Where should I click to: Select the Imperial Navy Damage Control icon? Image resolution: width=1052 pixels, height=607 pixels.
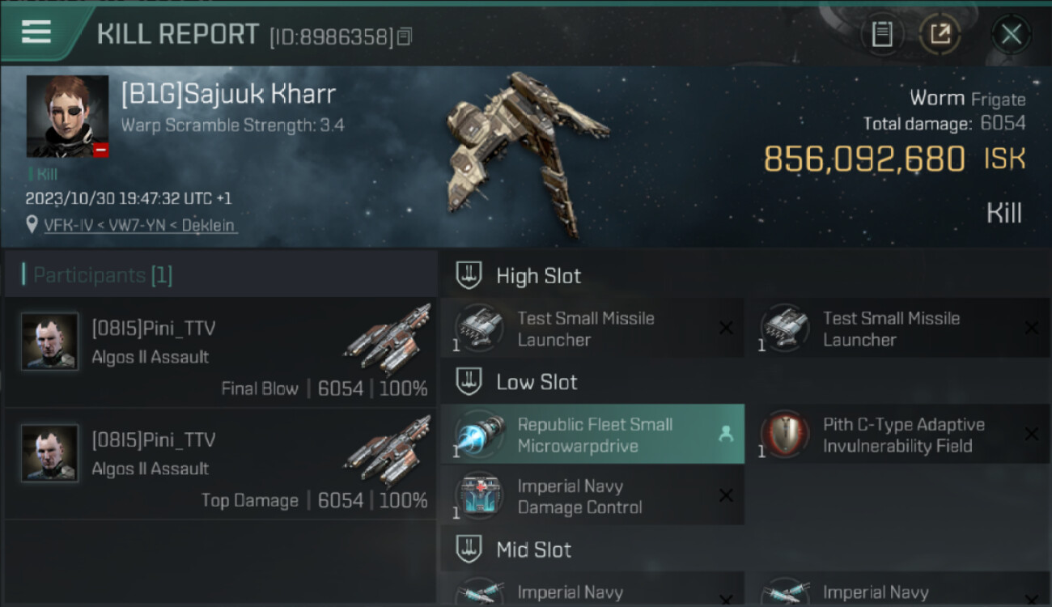click(x=479, y=496)
